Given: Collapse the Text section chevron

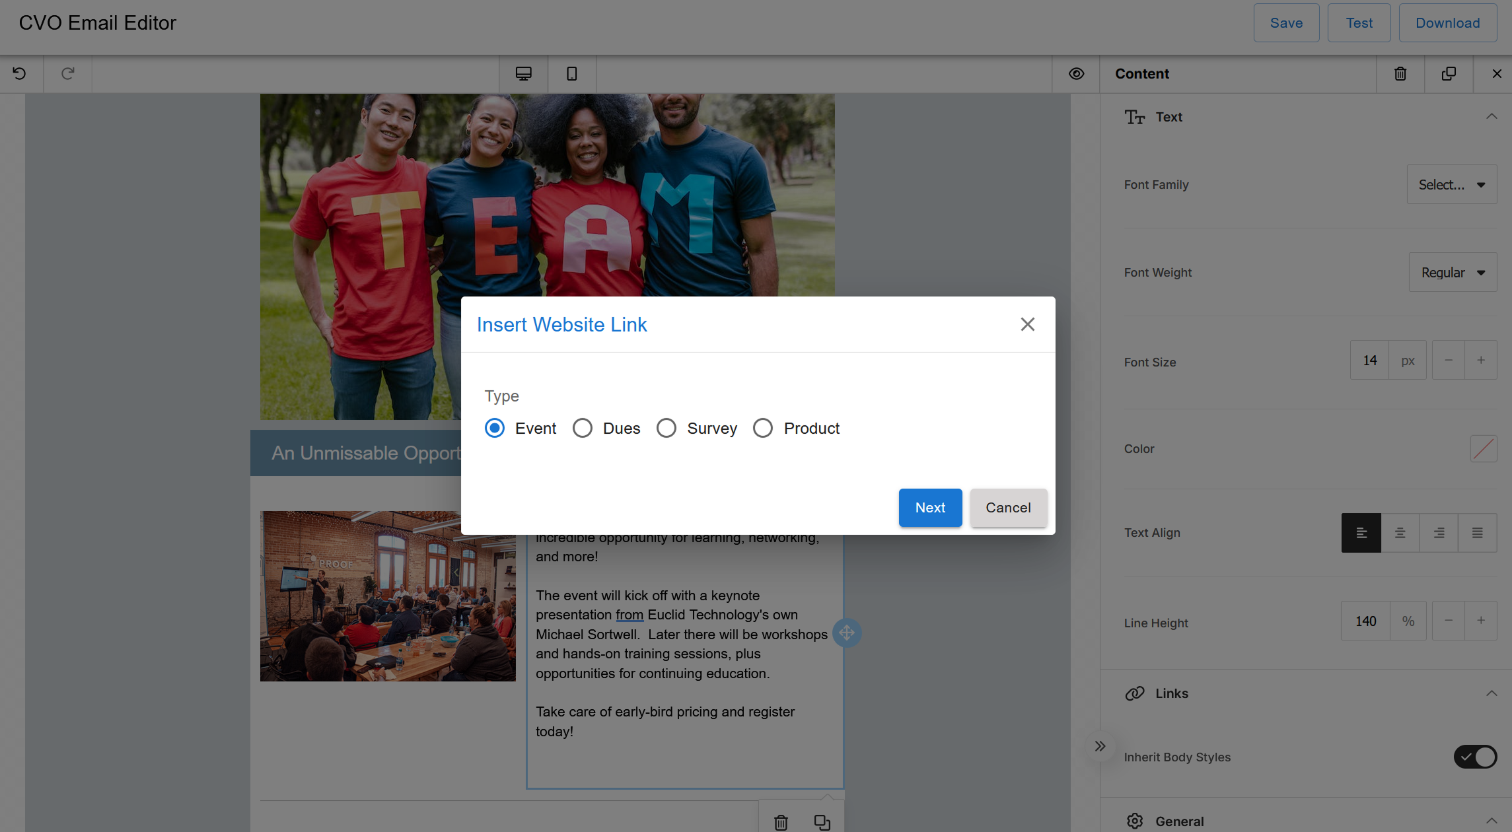Looking at the screenshot, I should click(x=1491, y=117).
